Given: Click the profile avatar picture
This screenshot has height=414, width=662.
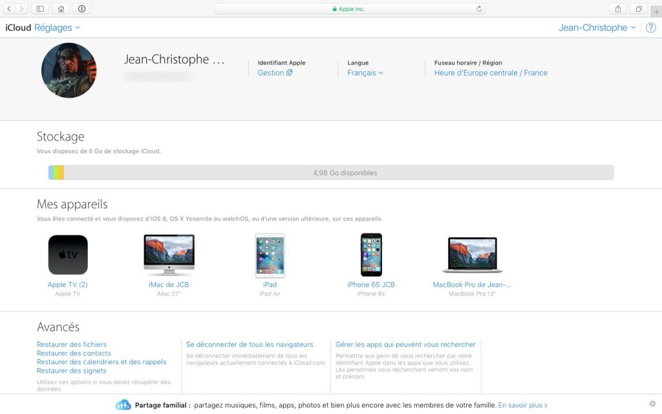Looking at the screenshot, I should (x=69, y=71).
